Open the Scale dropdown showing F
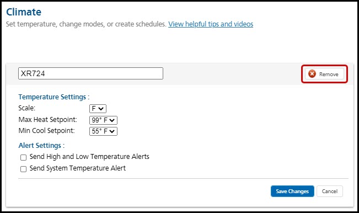This screenshot has width=359, height=213. click(x=98, y=109)
